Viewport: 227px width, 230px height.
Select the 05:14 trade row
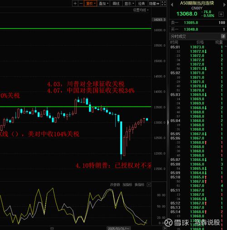(197, 212)
